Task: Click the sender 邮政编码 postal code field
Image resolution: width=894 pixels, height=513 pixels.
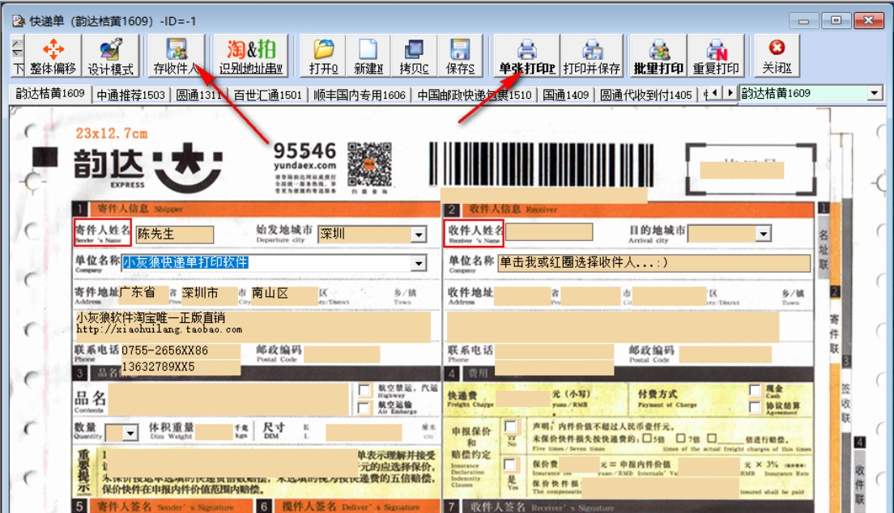Action: pos(342,354)
